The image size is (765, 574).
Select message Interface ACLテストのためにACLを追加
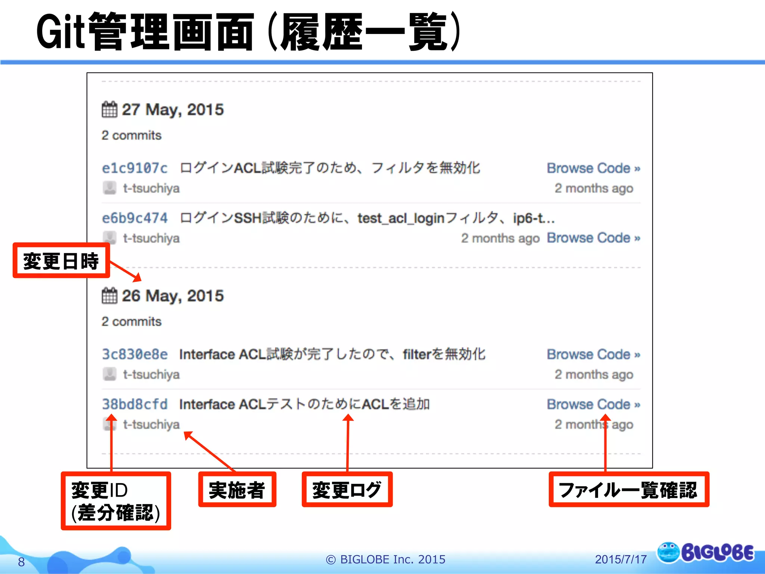304,404
